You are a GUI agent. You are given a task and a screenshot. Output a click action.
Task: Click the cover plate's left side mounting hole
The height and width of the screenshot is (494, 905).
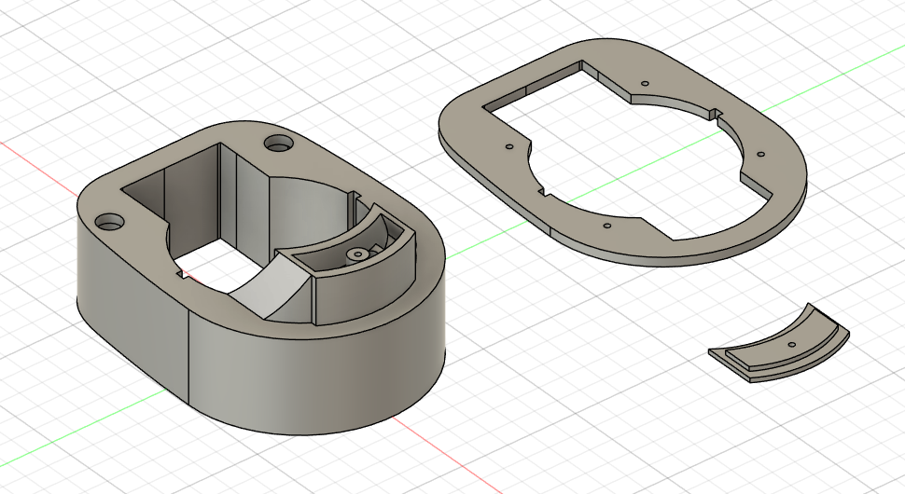(508, 146)
